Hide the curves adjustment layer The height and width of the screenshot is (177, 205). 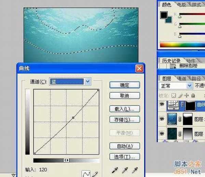point(162,104)
